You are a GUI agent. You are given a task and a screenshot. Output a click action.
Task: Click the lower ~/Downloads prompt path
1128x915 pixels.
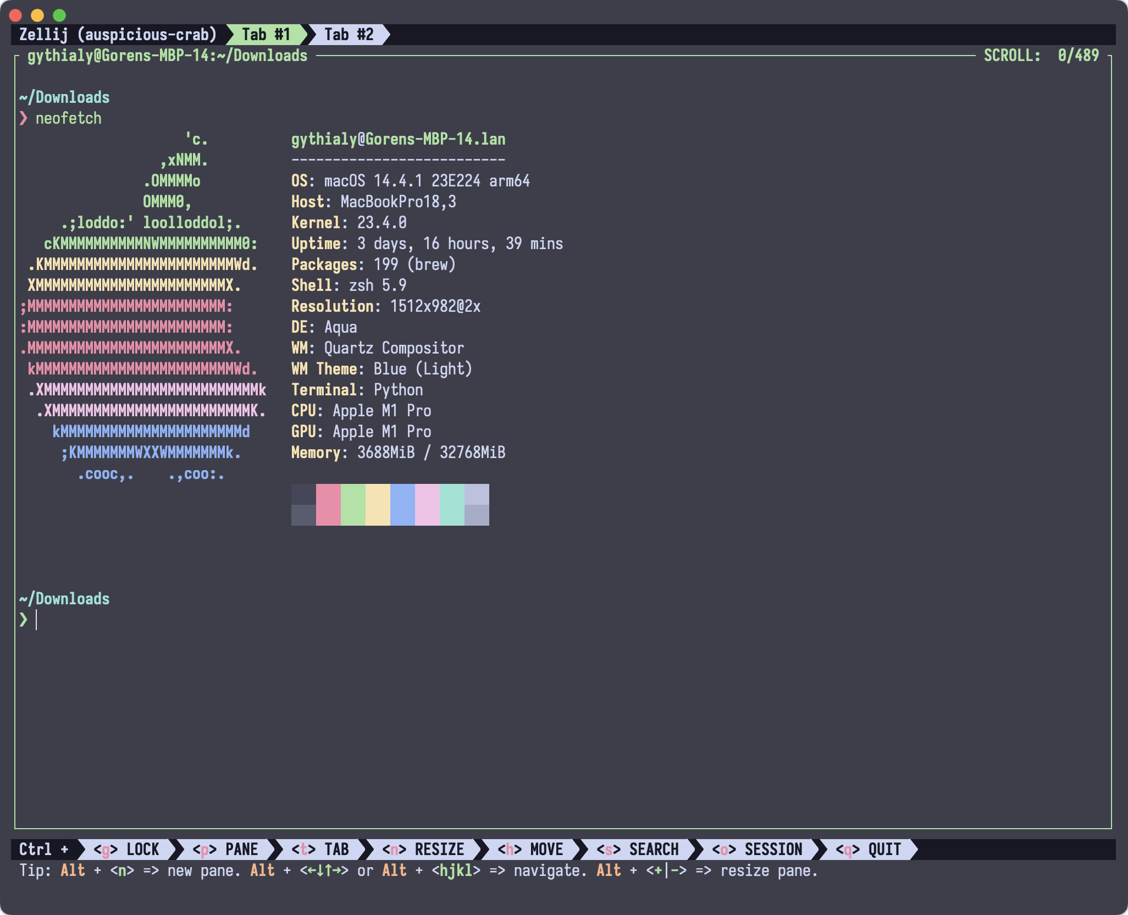(64, 599)
